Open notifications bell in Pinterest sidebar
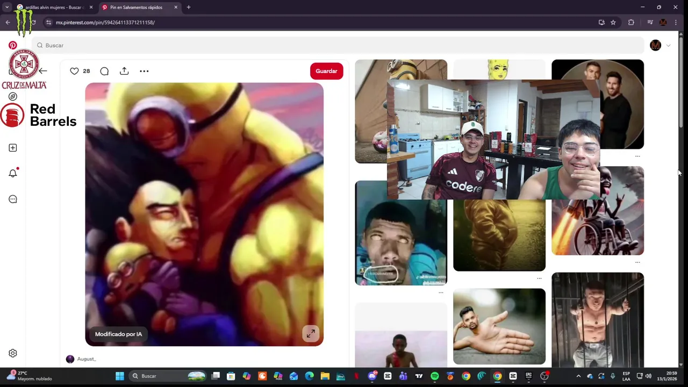 13,173
